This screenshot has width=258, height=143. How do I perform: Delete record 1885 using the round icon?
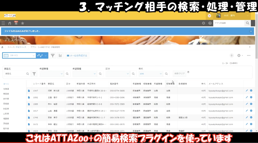(251, 103)
